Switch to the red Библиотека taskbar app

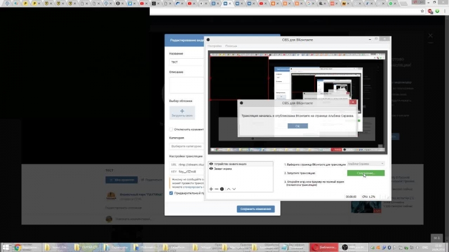tap(324, 248)
